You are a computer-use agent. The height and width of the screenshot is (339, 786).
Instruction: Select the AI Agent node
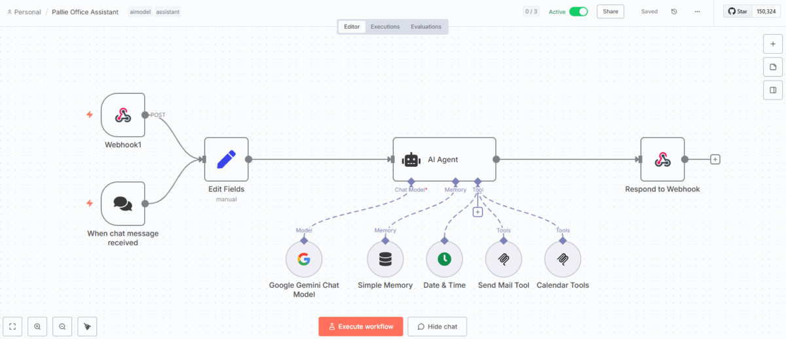(444, 159)
